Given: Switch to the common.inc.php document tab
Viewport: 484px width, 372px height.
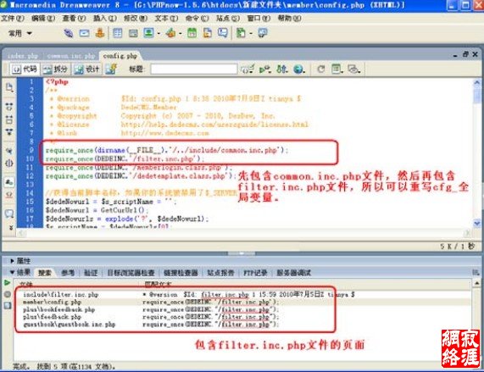Looking at the screenshot, I should 71,56.
